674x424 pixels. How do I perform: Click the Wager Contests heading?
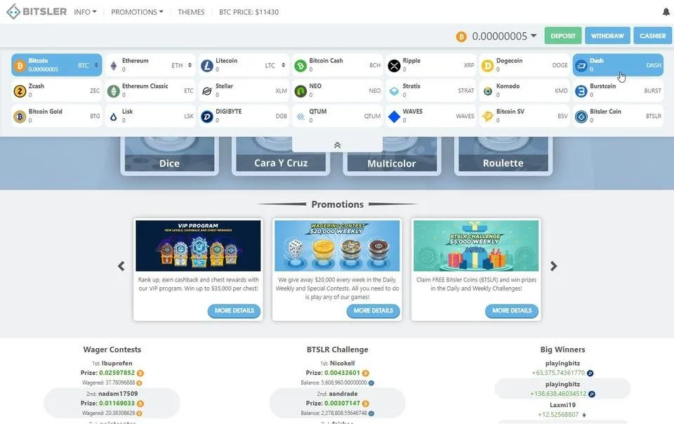tap(112, 350)
